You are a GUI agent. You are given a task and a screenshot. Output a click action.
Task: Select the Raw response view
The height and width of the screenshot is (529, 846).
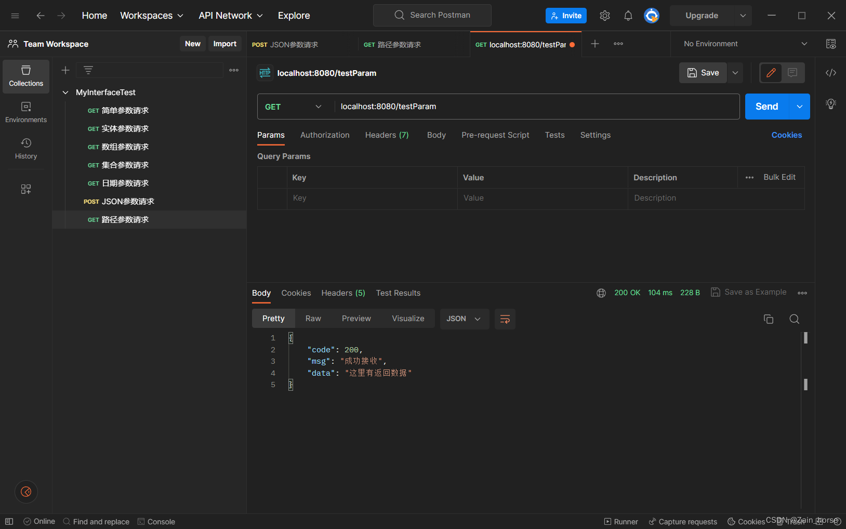coord(313,319)
